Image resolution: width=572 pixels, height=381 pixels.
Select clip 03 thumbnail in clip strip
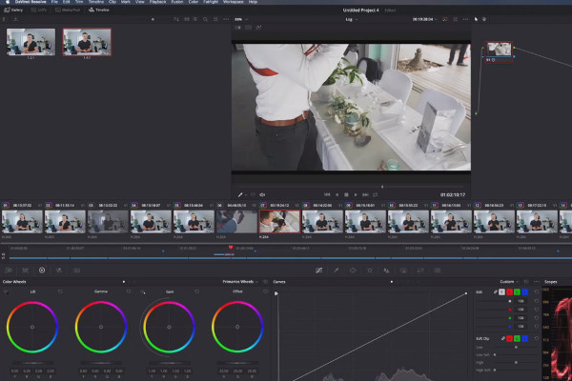click(108, 221)
